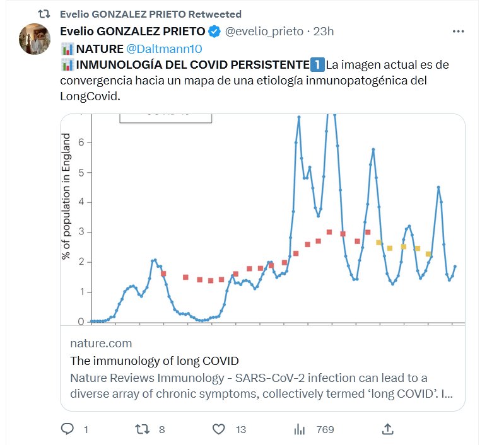
Task: Open view analytics bar chart icon
Action: 300,429
